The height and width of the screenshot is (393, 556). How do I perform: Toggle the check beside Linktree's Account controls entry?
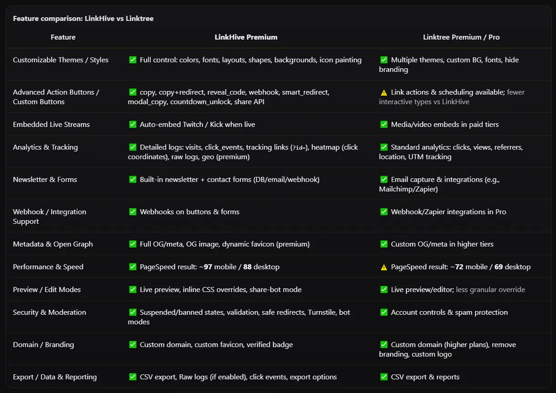383,312
